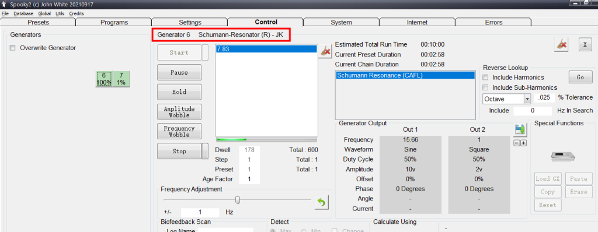
Task: Click the plus icon under the save disk
Action: point(524,143)
